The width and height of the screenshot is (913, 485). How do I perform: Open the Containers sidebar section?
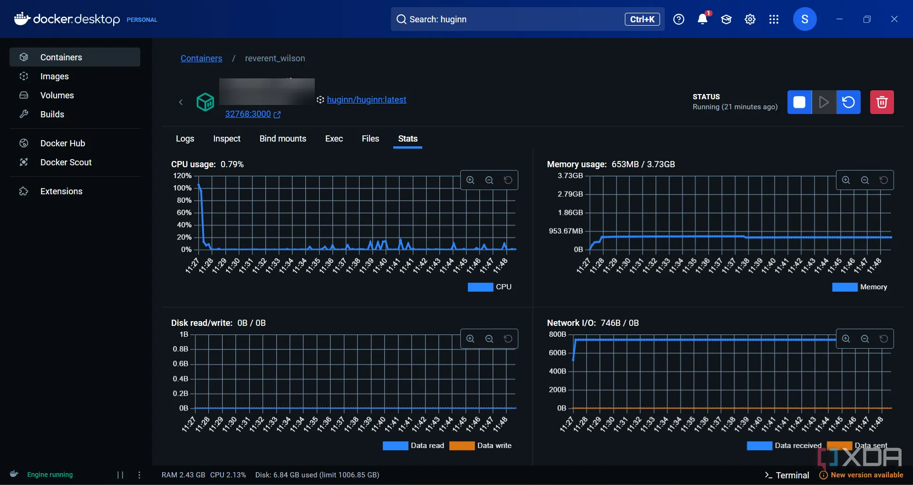pos(75,57)
